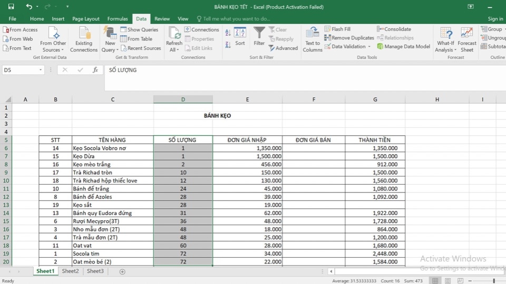This screenshot has width=506, height=284.
Task: Expand the Refresh All dropdown arrow
Action: (x=178, y=50)
